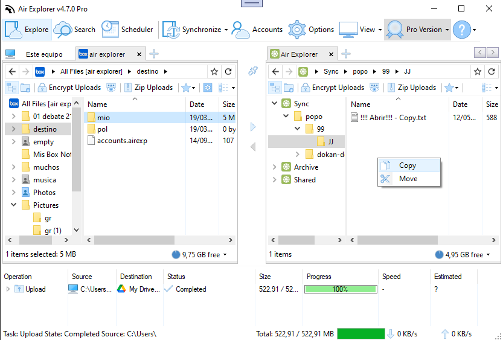This screenshot has width=503, height=340.
Task: Copy selection to left pane arrow
Action: click(x=253, y=147)
